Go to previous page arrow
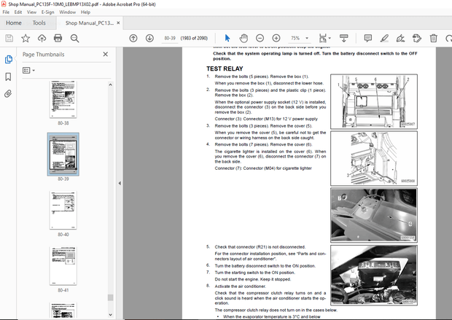 pos(133,38)
